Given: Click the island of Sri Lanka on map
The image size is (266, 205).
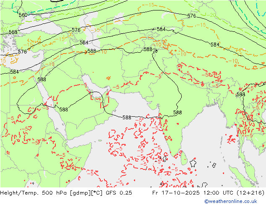Looking at the screenshot, I should [x=184, y=158].
